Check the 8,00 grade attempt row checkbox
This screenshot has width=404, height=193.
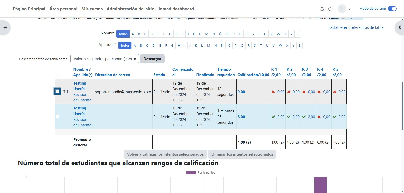point(57,117)
